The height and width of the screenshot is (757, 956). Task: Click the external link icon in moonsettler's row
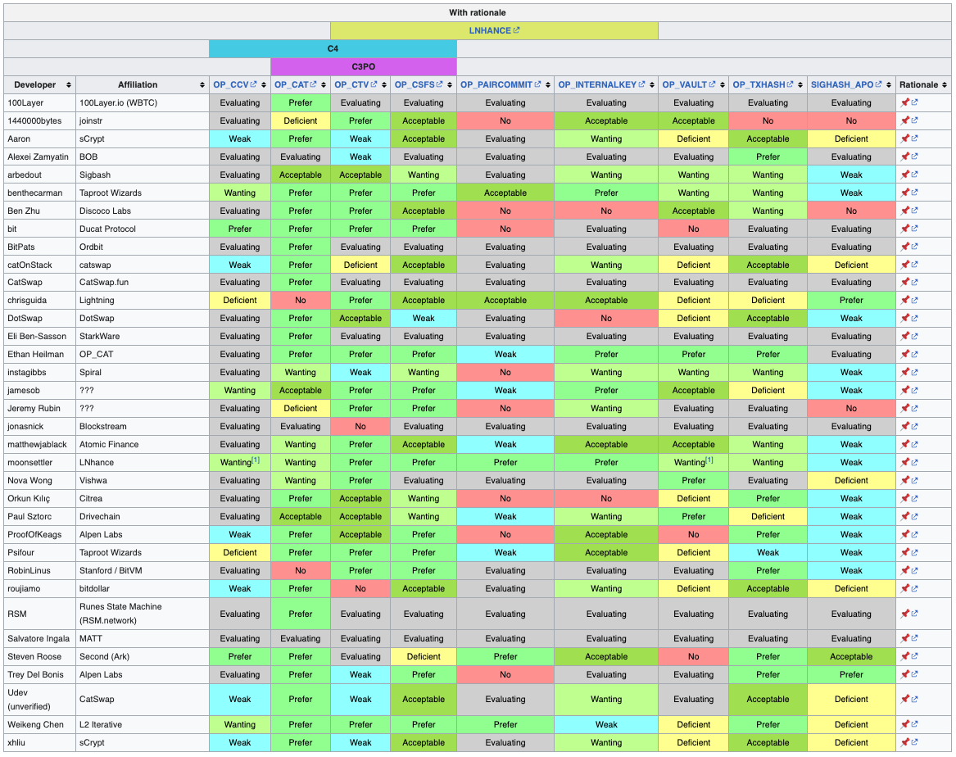tap(914, 463)
